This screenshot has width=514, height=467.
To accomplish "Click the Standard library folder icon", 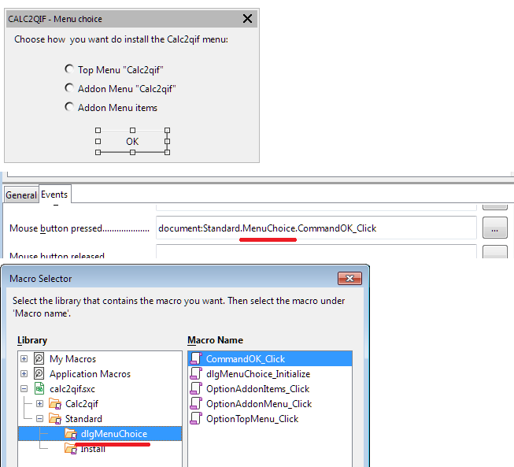I will tap(55, 419).
